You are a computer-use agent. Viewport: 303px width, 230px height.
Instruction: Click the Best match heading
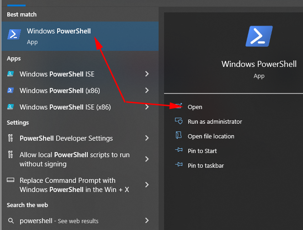pos(21,15)
